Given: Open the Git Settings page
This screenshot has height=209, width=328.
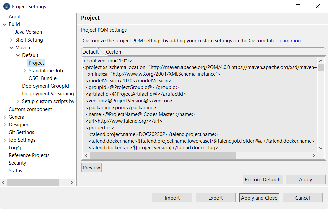Looking at the screenshot, I should (21, 132).
